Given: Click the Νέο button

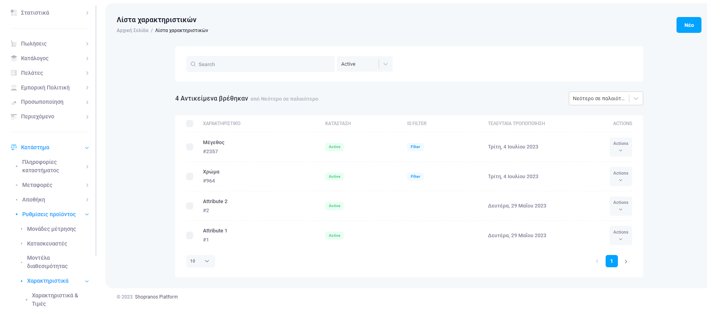Looking at the screenshot, I should pyautogui.click(x=688, y=25).
